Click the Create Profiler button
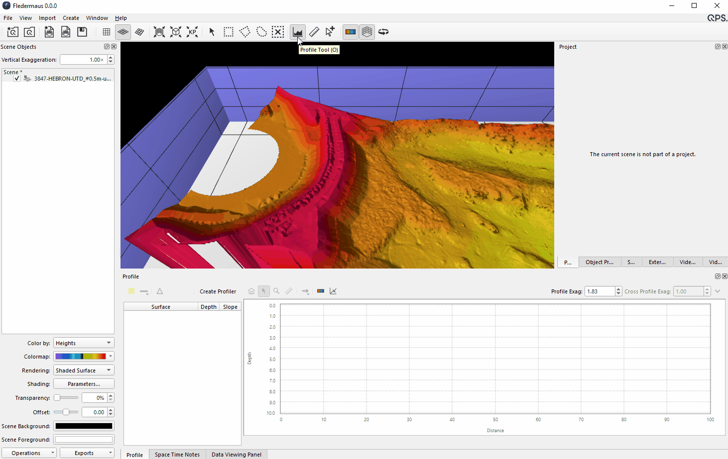This screenshot has width=728, height=459. pos(218,291)
